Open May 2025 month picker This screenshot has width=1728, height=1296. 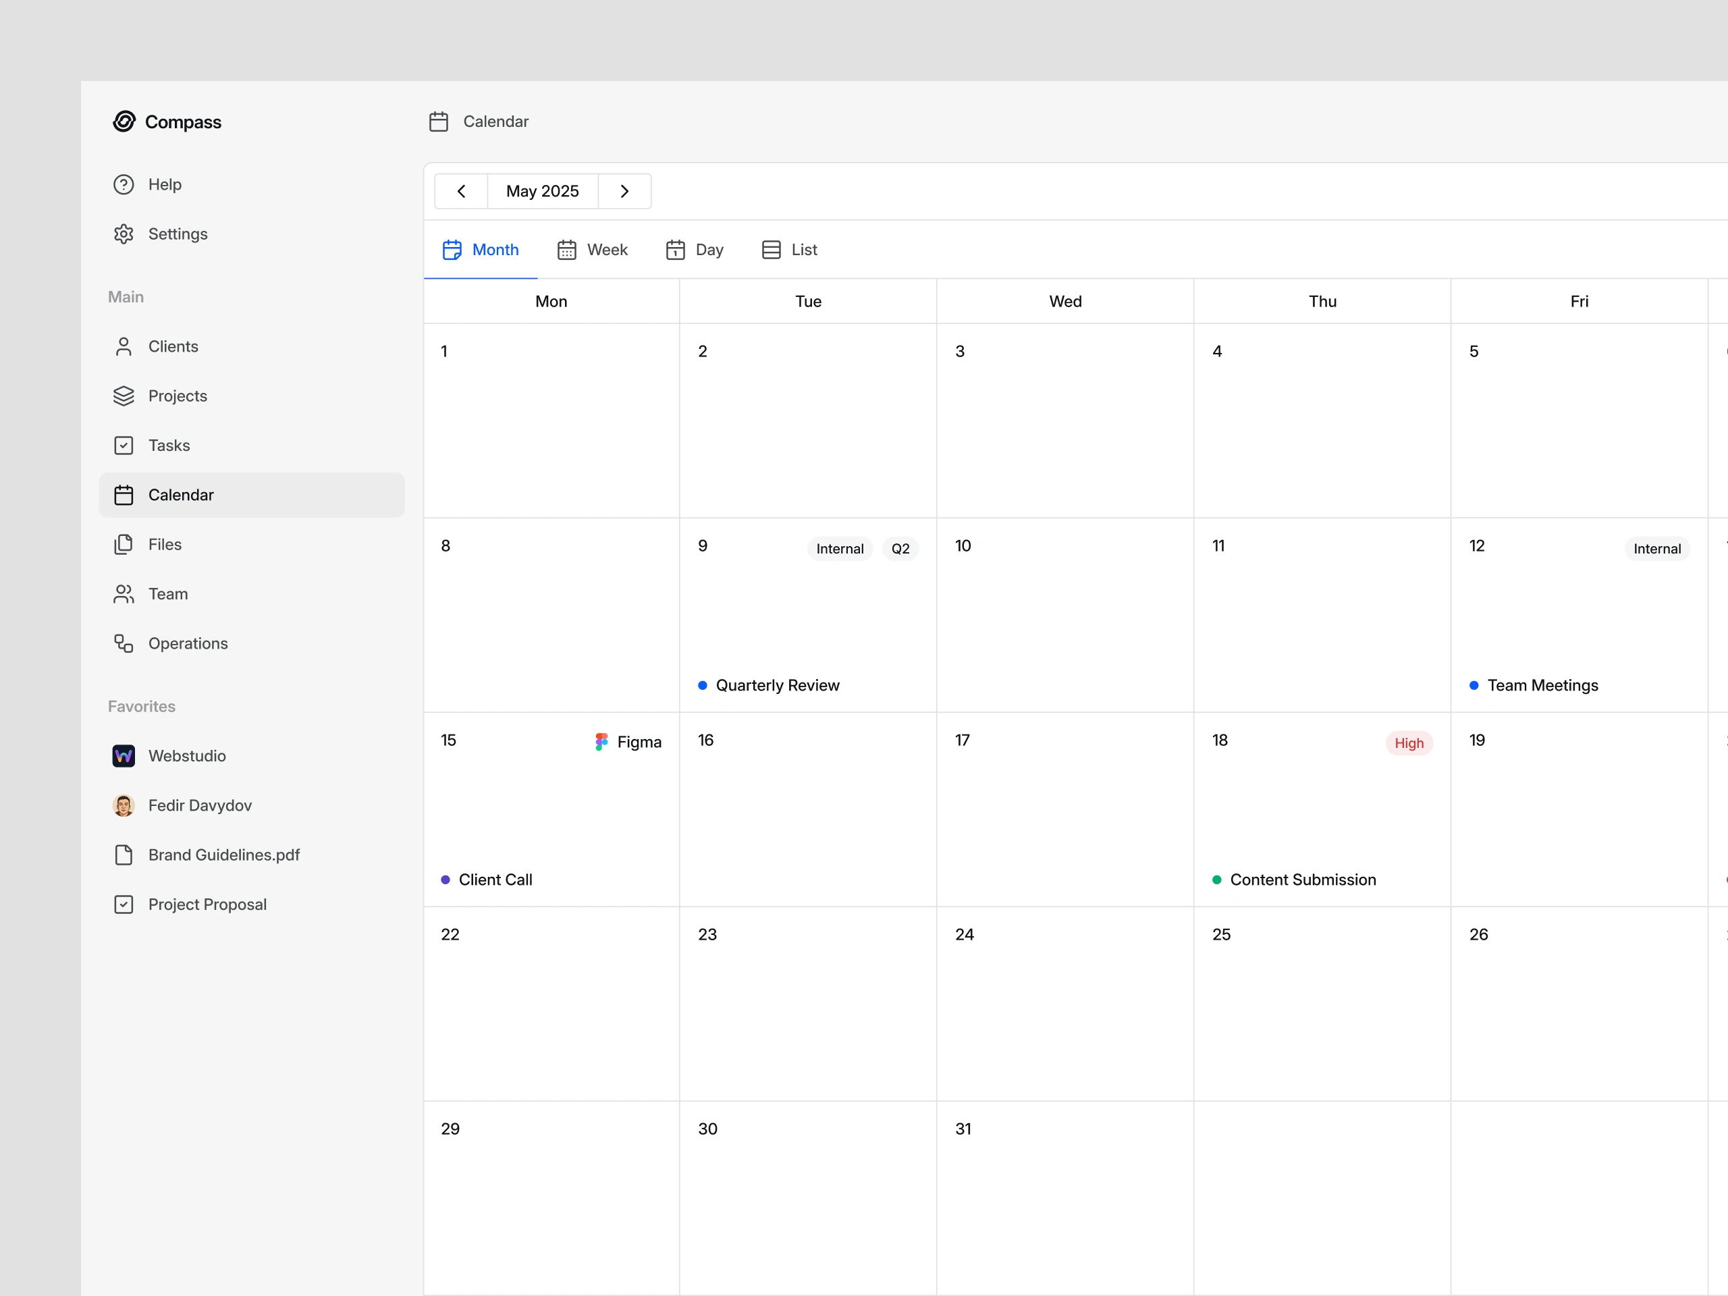542,192
